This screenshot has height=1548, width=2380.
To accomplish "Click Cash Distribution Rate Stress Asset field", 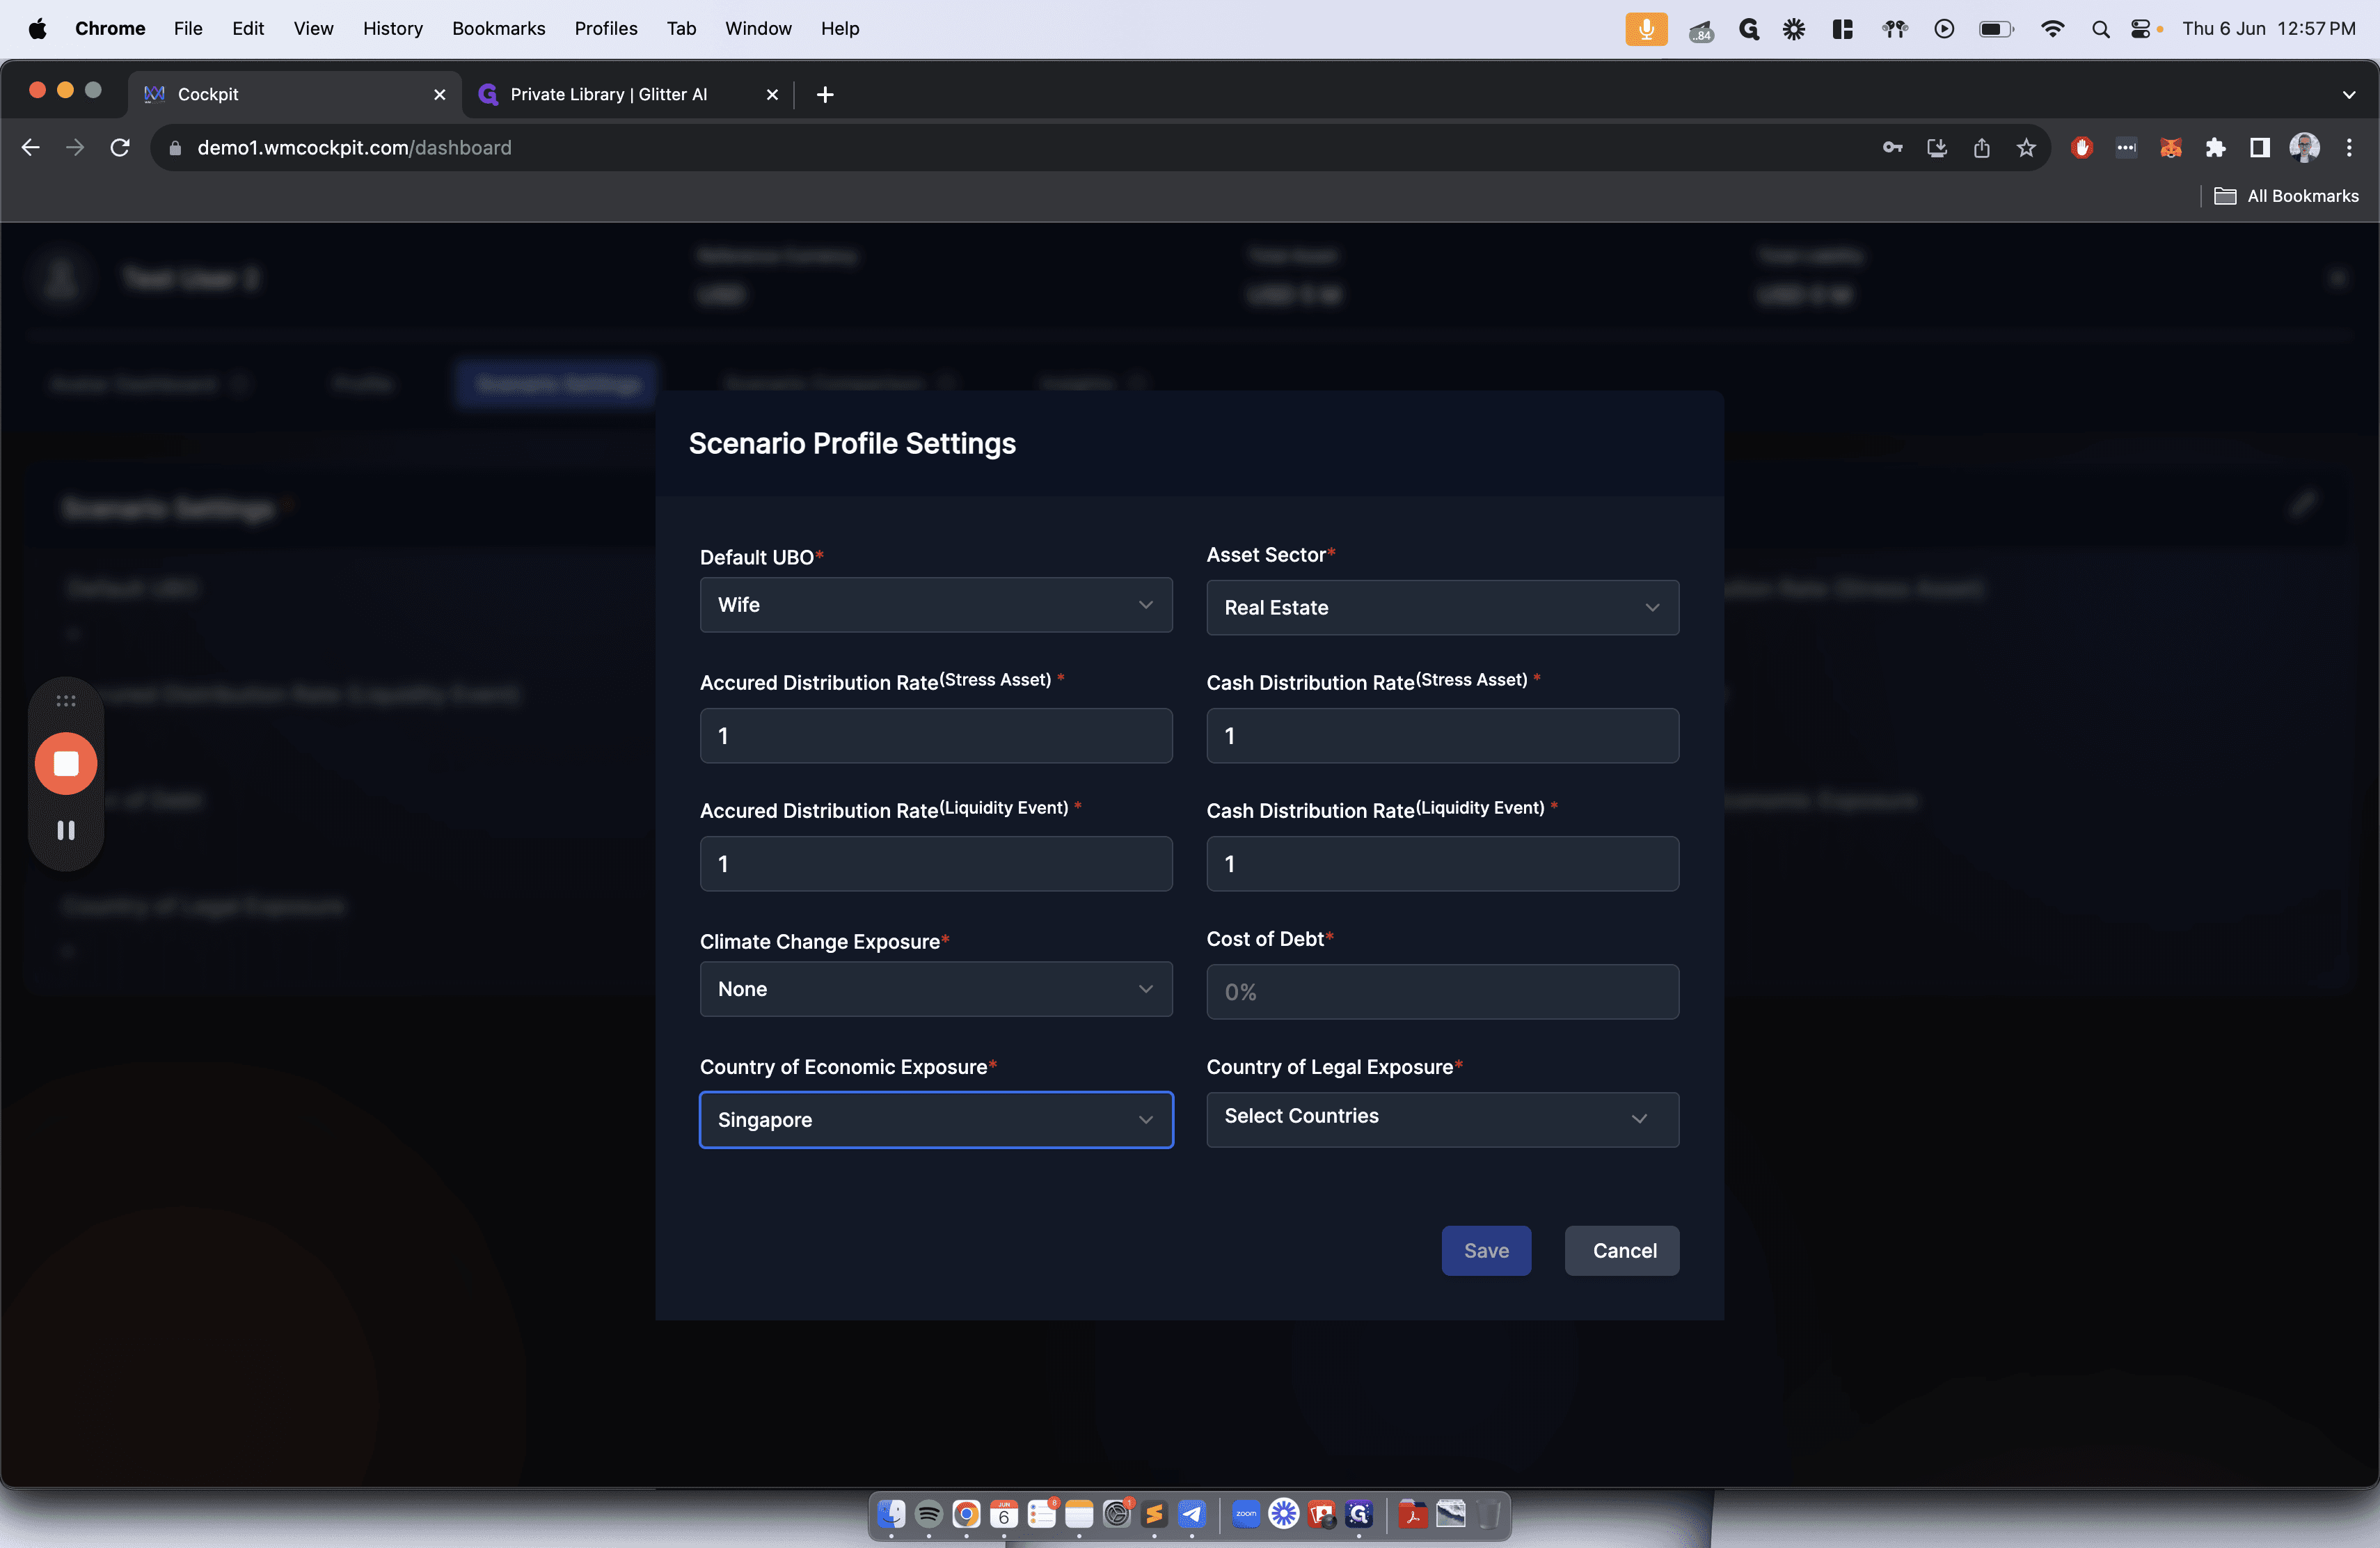I will point(1442,736).
